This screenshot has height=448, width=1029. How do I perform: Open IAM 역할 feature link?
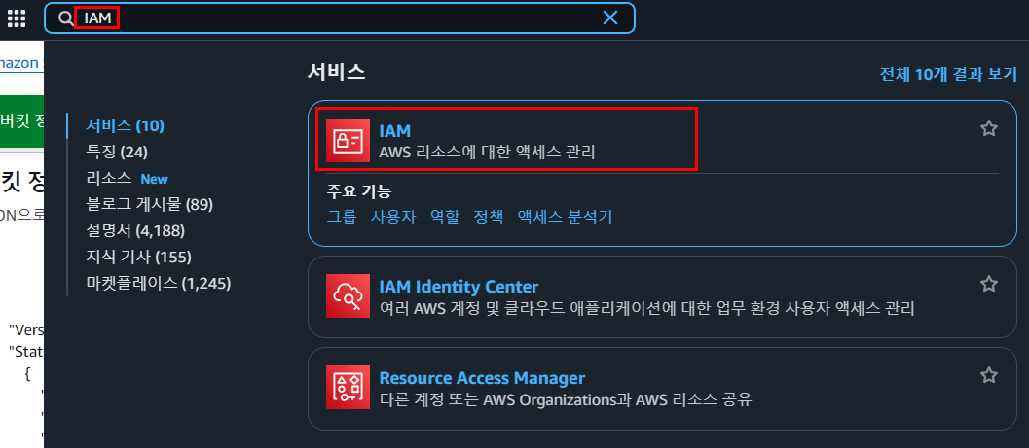(x=445, y=217)
